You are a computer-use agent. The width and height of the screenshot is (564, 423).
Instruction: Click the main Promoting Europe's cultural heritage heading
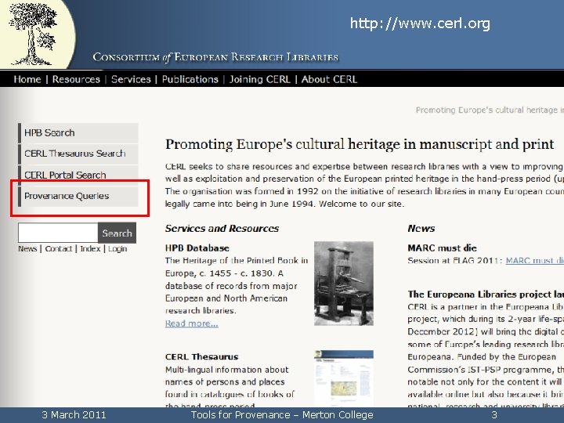tap(360, 145)
